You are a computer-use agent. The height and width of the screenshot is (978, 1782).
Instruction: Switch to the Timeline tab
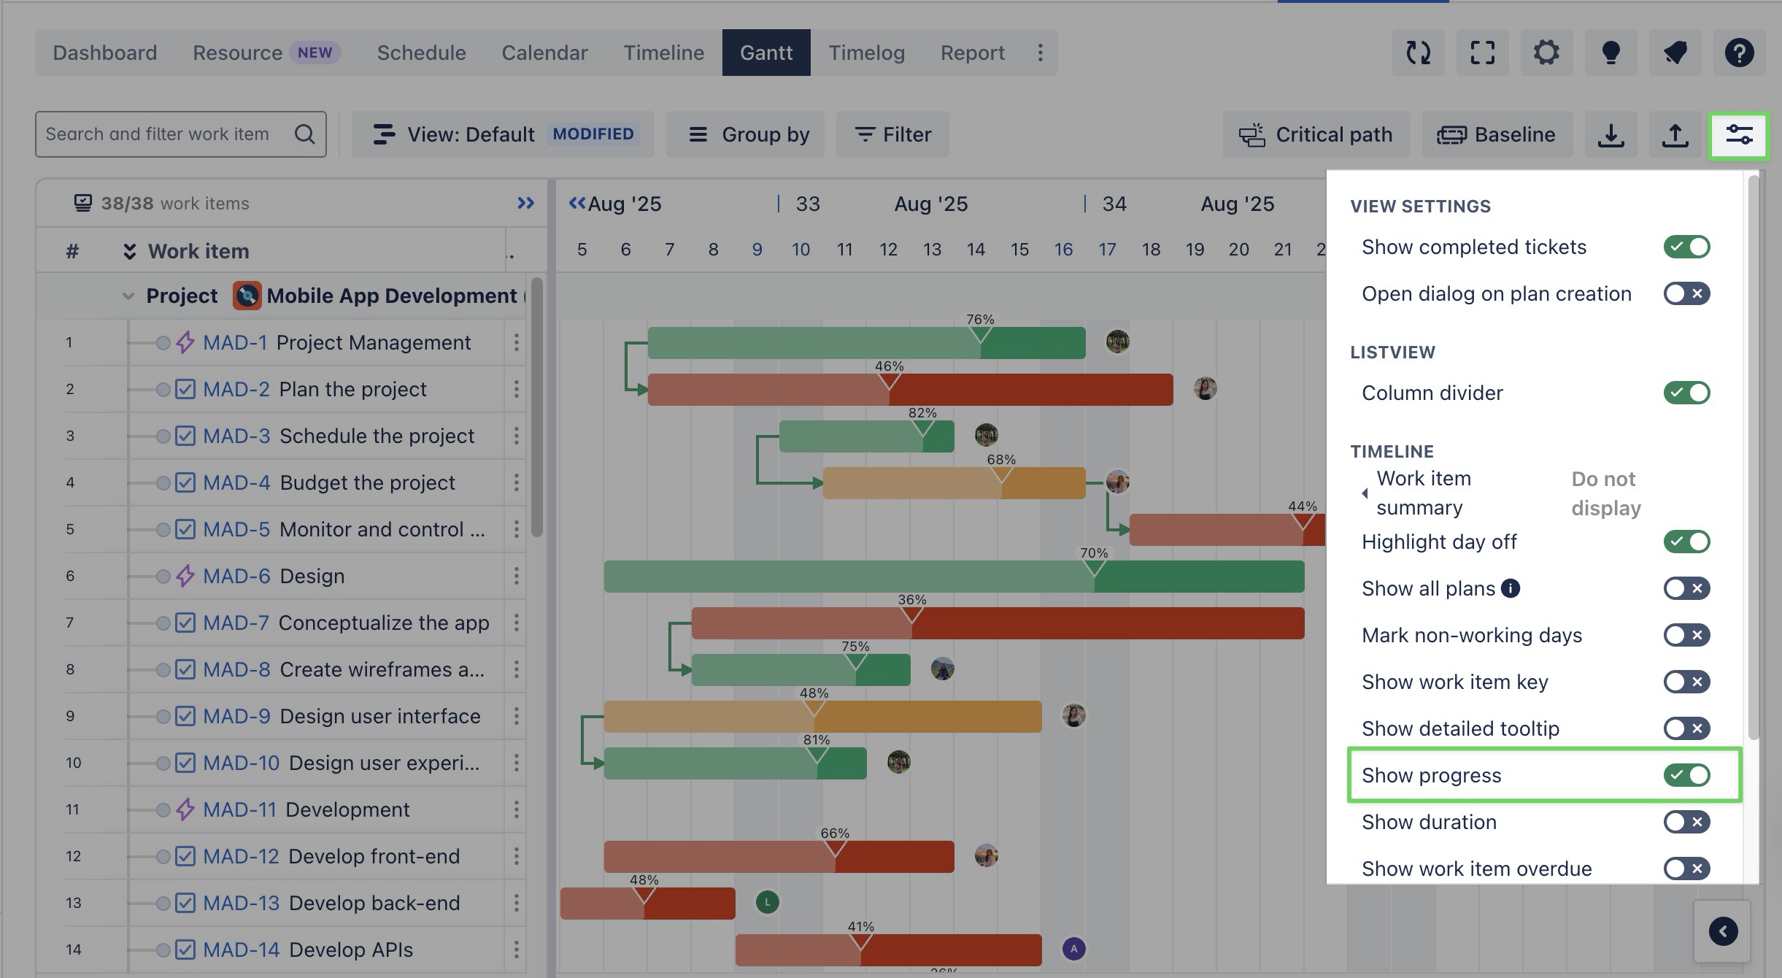pyautogui.click(x=663, y=53)
